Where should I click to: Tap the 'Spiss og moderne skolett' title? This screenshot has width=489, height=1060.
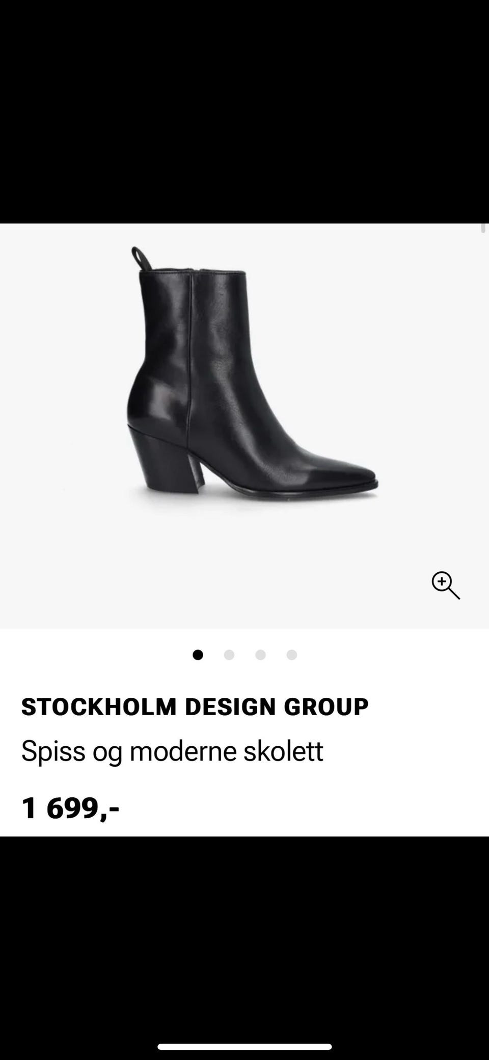click(172, 751)
